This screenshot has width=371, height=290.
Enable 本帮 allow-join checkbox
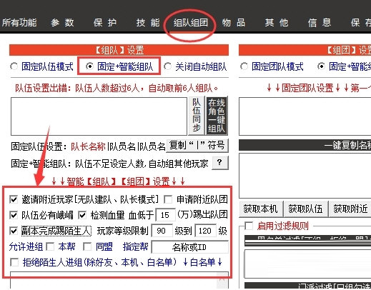(x=50, y=246)
